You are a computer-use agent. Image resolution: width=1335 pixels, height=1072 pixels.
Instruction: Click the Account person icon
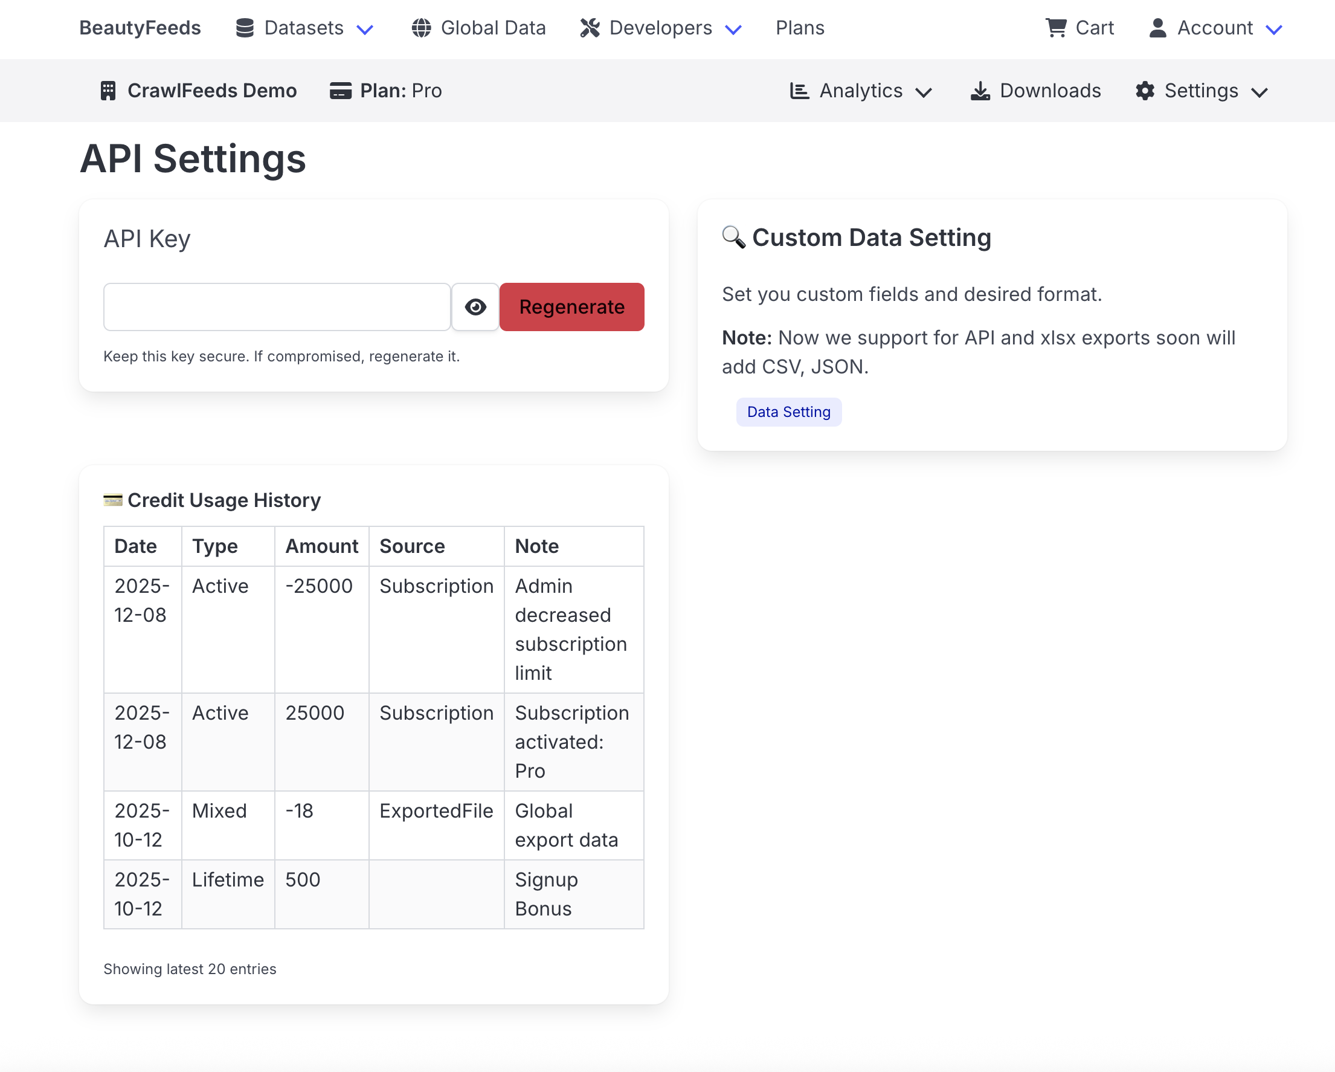1157,28
